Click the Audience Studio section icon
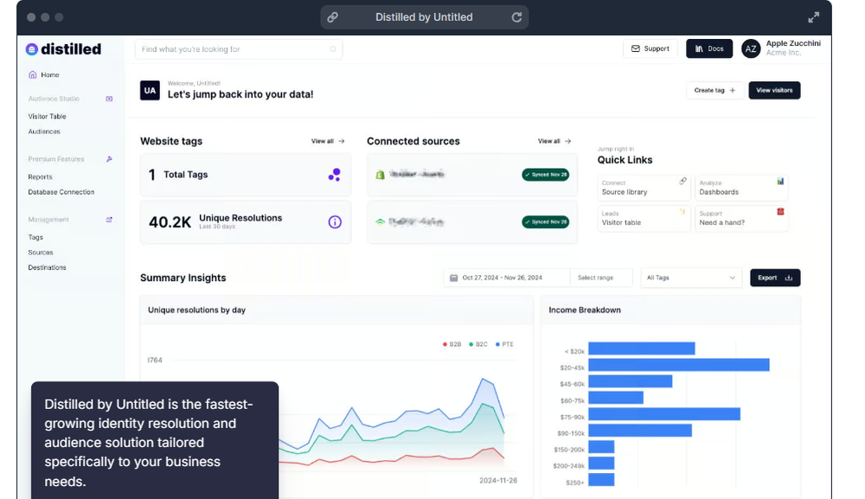 pyautogui.click(x=109, y=99)
